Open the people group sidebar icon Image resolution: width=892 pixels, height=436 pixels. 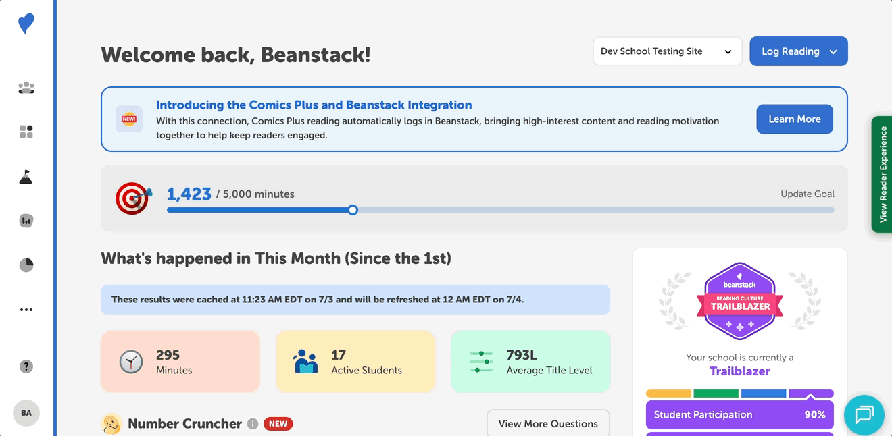26,88
